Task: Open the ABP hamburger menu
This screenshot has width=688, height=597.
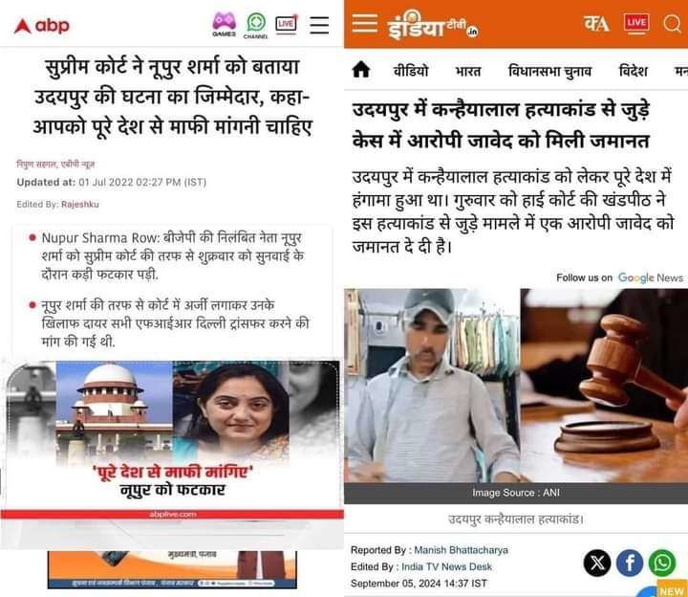Action: tap(319, 25)
